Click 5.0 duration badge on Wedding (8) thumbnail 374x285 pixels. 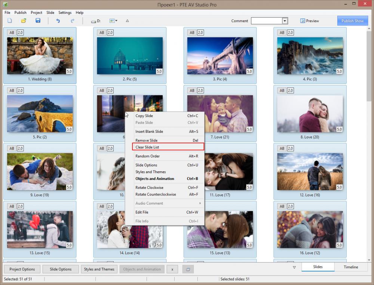(x=69, y=71)
